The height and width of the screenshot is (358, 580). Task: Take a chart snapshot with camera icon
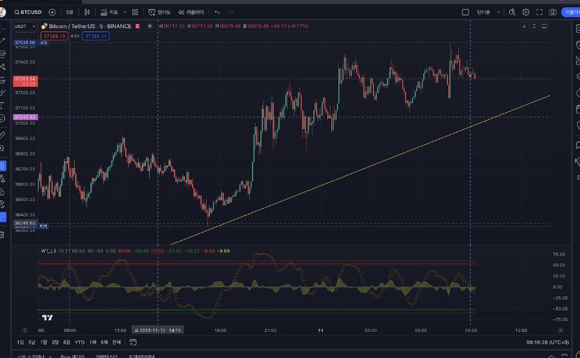click(553, 12)
